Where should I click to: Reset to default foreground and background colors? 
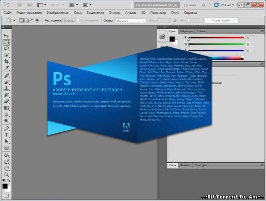pyautogui.click(x=4, y=180)
